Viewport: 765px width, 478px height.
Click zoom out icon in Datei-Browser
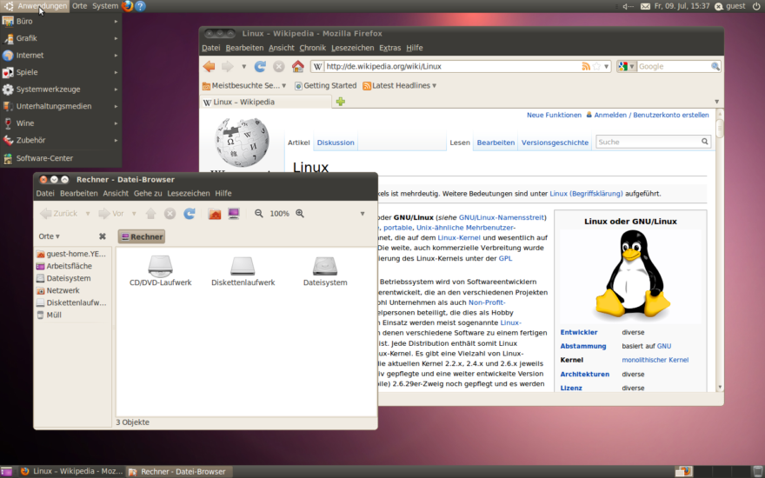[x=258, y=213]
